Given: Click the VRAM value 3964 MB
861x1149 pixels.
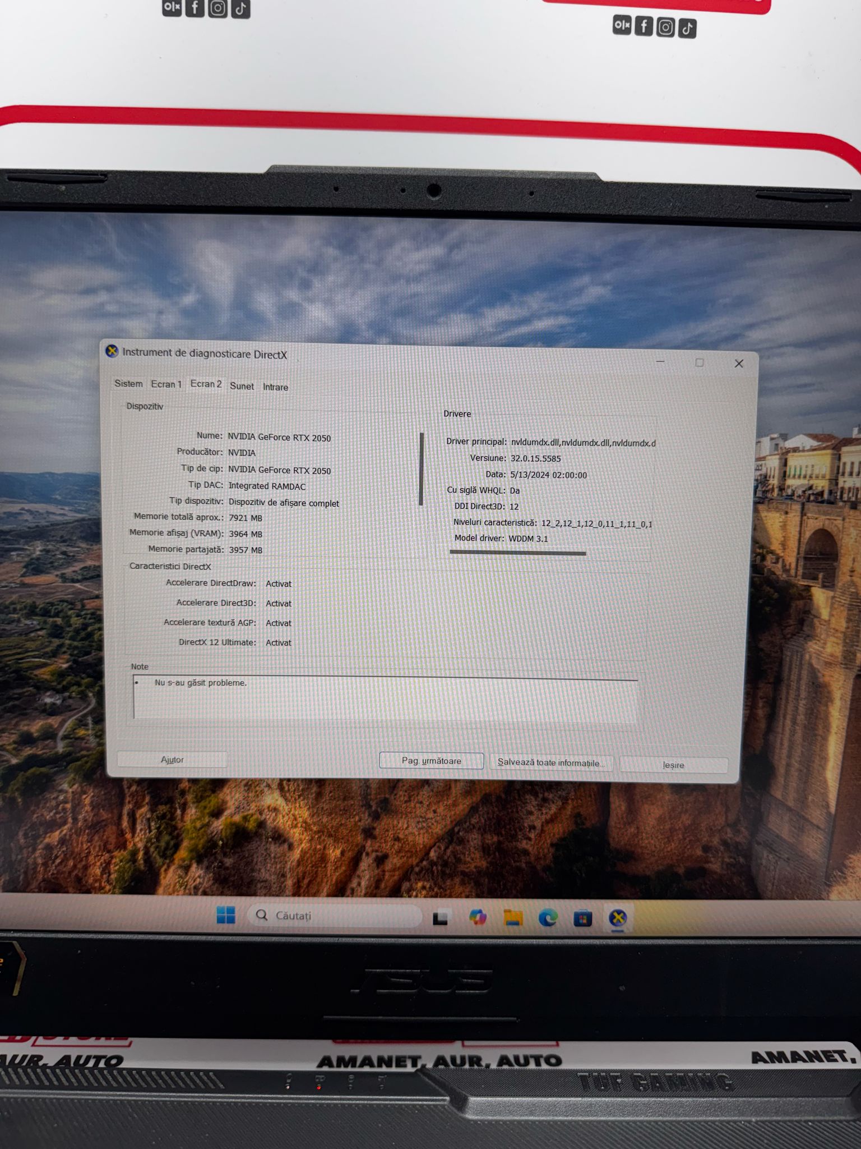Looking at the screenshot, I should click(x=246, y=534).
